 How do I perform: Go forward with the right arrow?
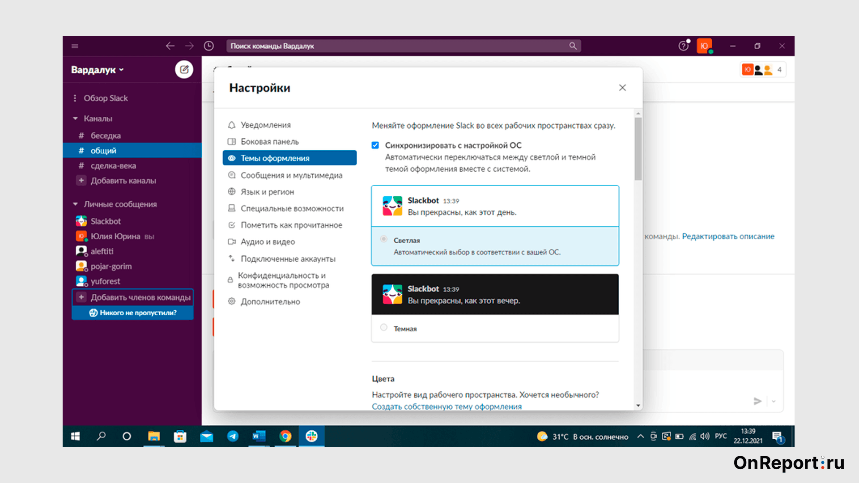[190, 46]
